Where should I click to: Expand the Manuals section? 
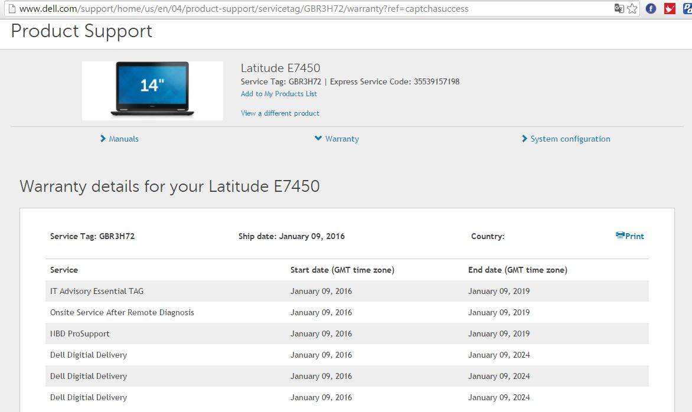[119, 139]
